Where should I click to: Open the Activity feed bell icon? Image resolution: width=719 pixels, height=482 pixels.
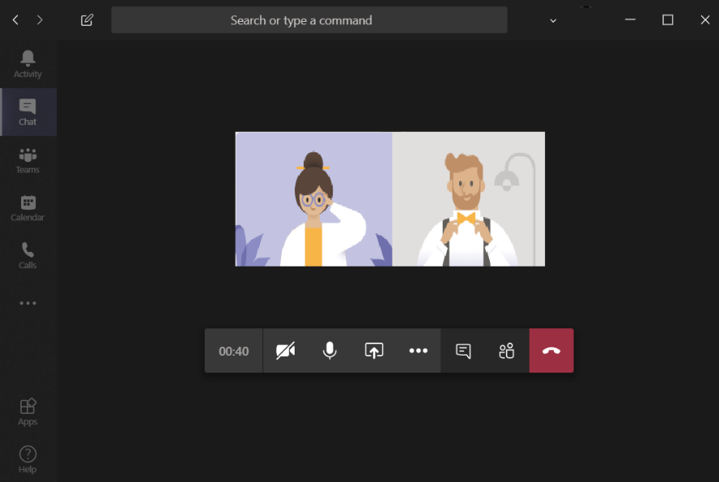[x=28, y=64]
